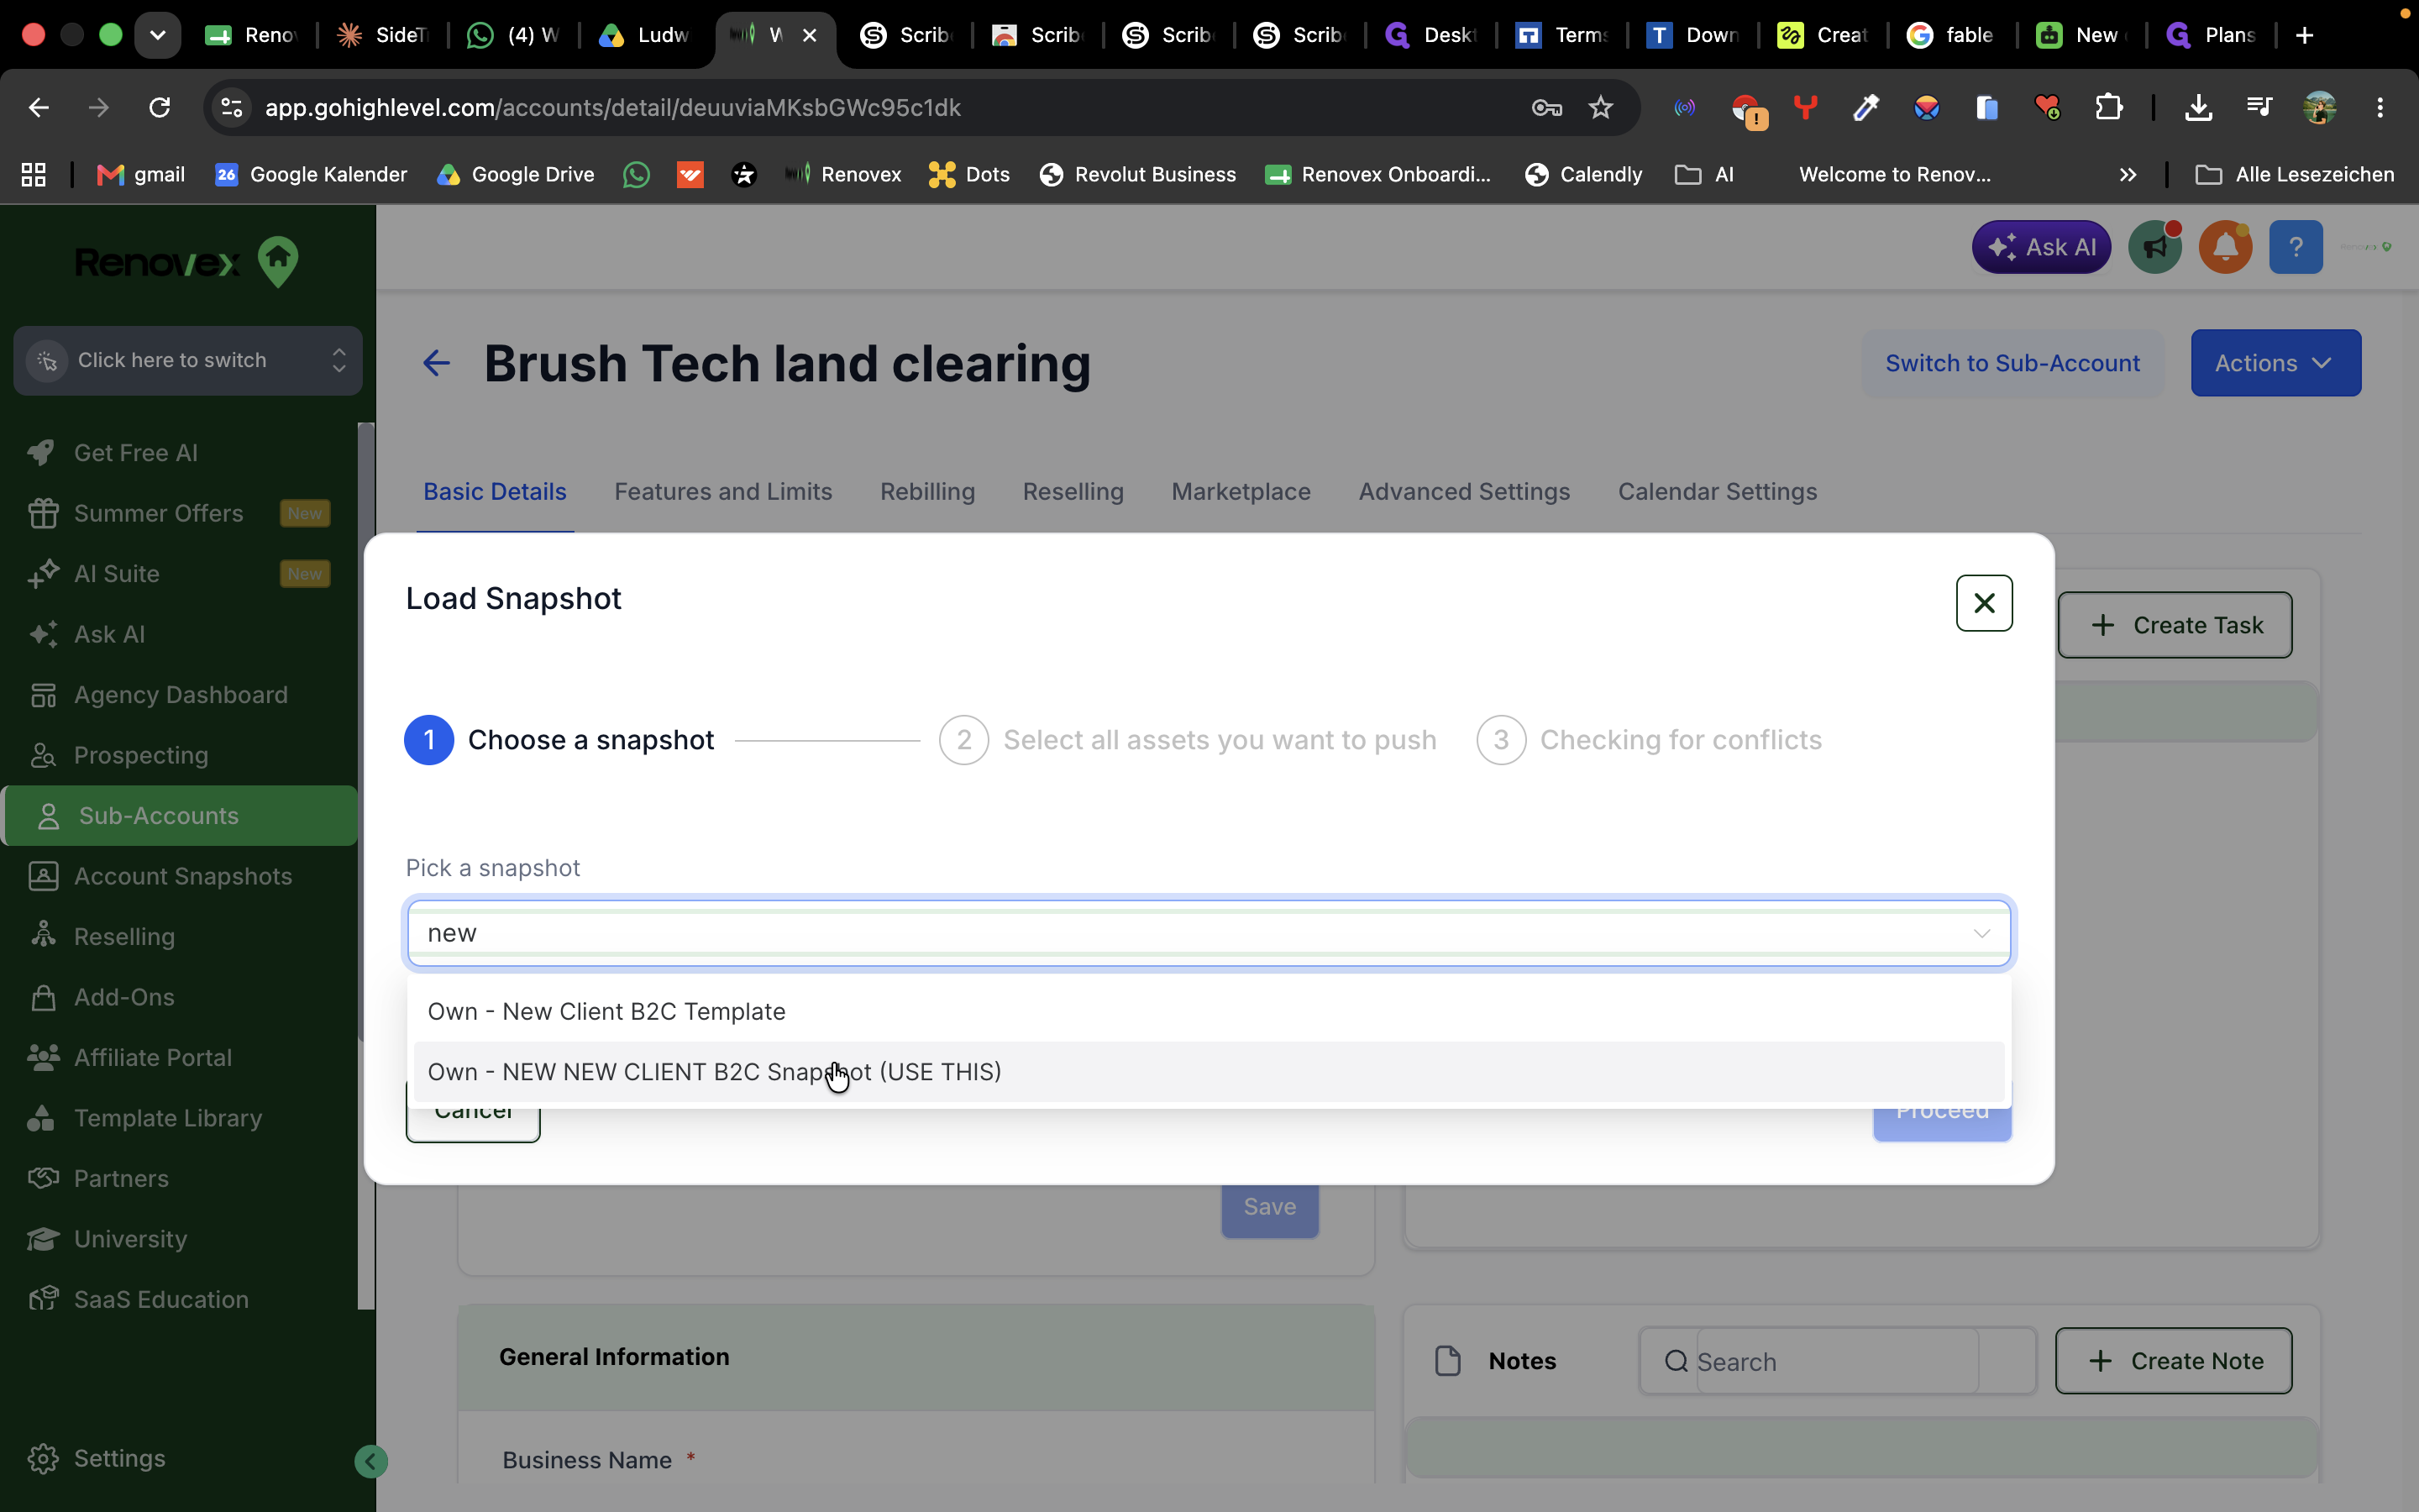Open the Actions dropdown button
Image resolution: width=2419 pixels, height=1512 pixels.
point(2275,363)
